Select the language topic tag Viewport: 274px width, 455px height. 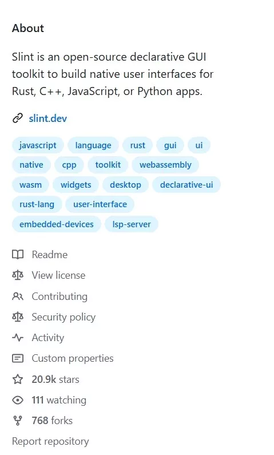[93, 145]
